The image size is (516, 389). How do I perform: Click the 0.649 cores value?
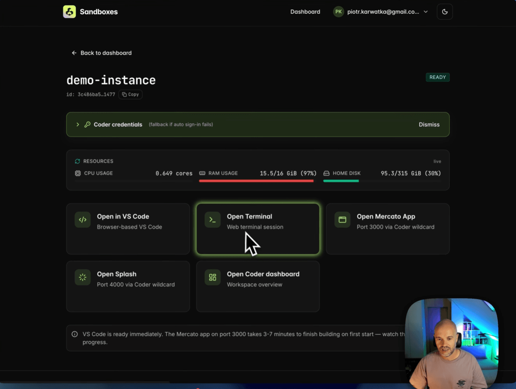pyautogui.click(x=174, y=173)
